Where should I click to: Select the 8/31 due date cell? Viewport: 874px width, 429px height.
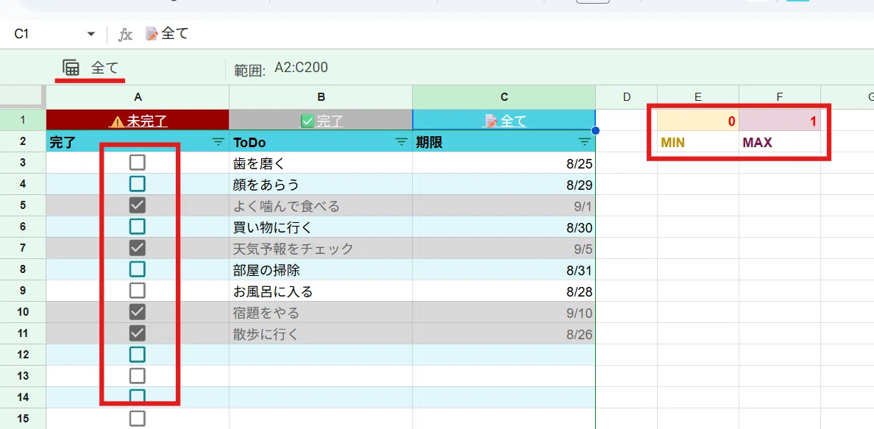click(504, 269)
